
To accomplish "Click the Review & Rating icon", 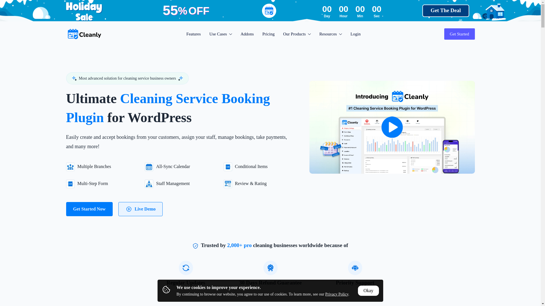I will (228, 184).
